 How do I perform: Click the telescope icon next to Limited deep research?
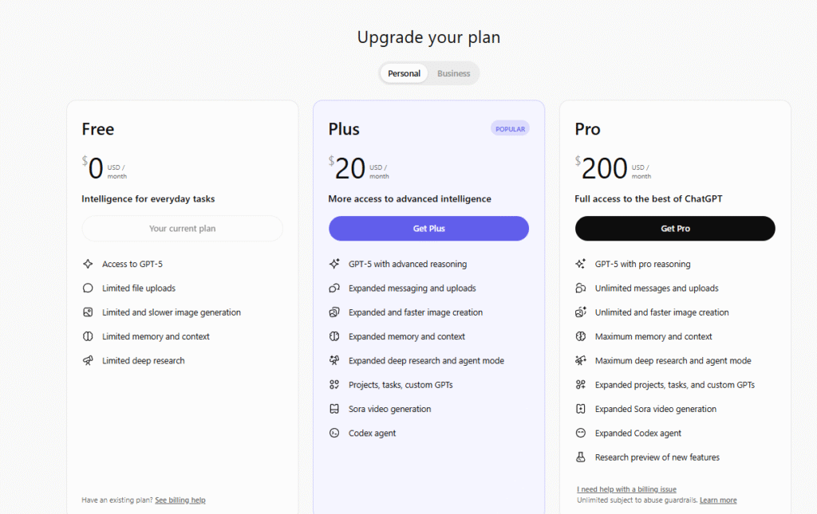pos(88,361)
